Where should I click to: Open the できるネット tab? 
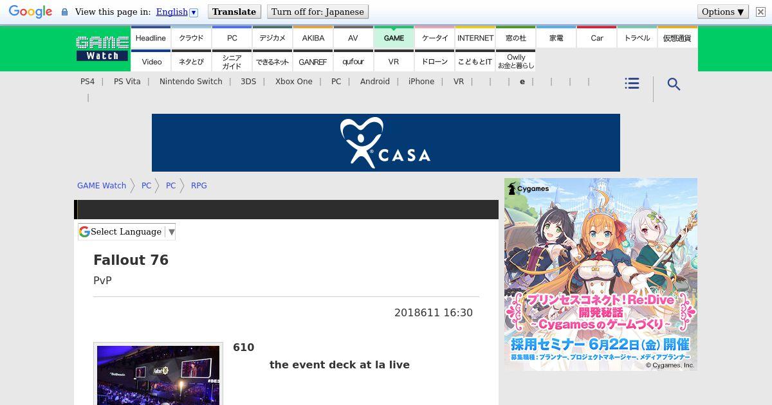point(272,61)
